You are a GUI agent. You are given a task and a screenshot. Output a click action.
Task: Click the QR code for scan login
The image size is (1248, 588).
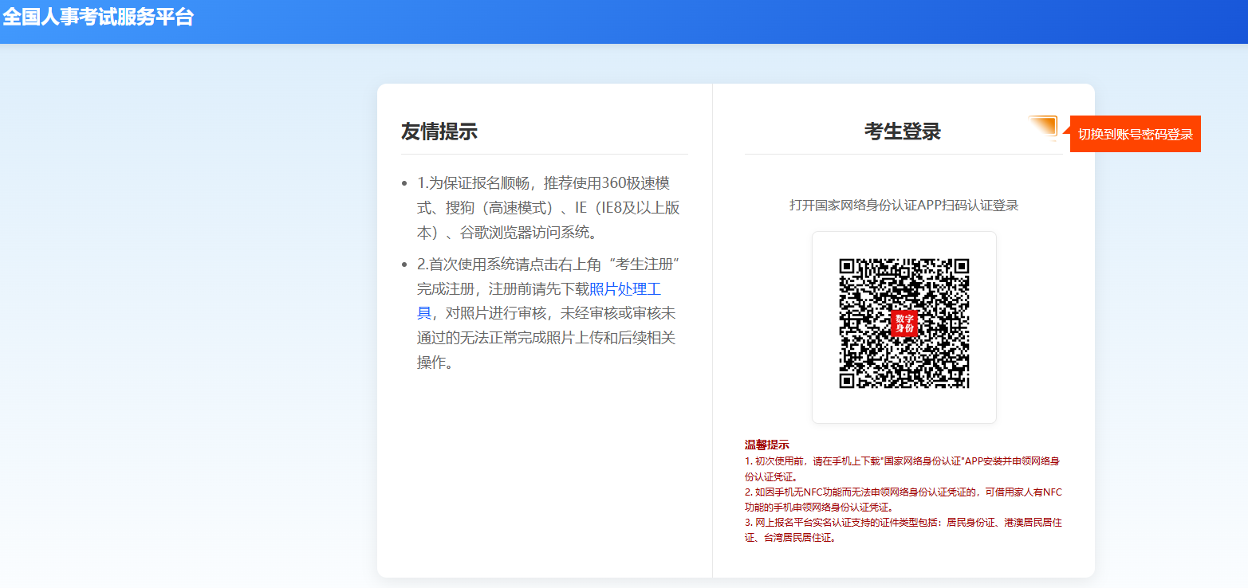point(904,323)
